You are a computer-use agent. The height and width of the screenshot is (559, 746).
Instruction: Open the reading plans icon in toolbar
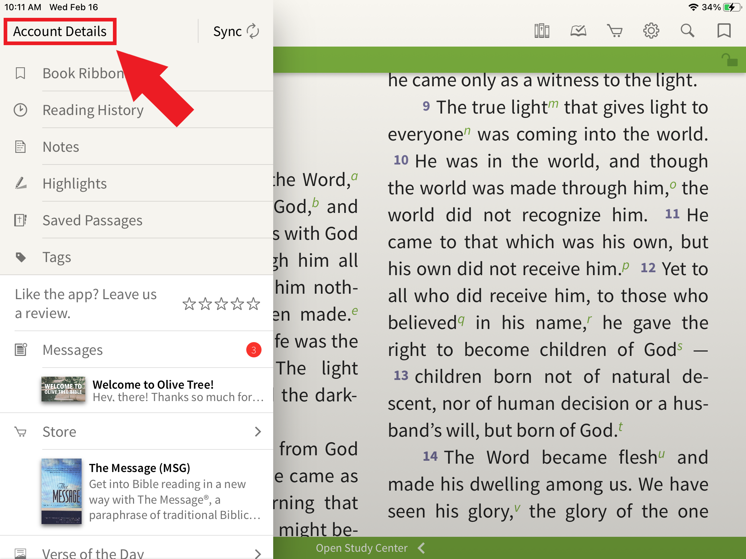coord(578,31)
